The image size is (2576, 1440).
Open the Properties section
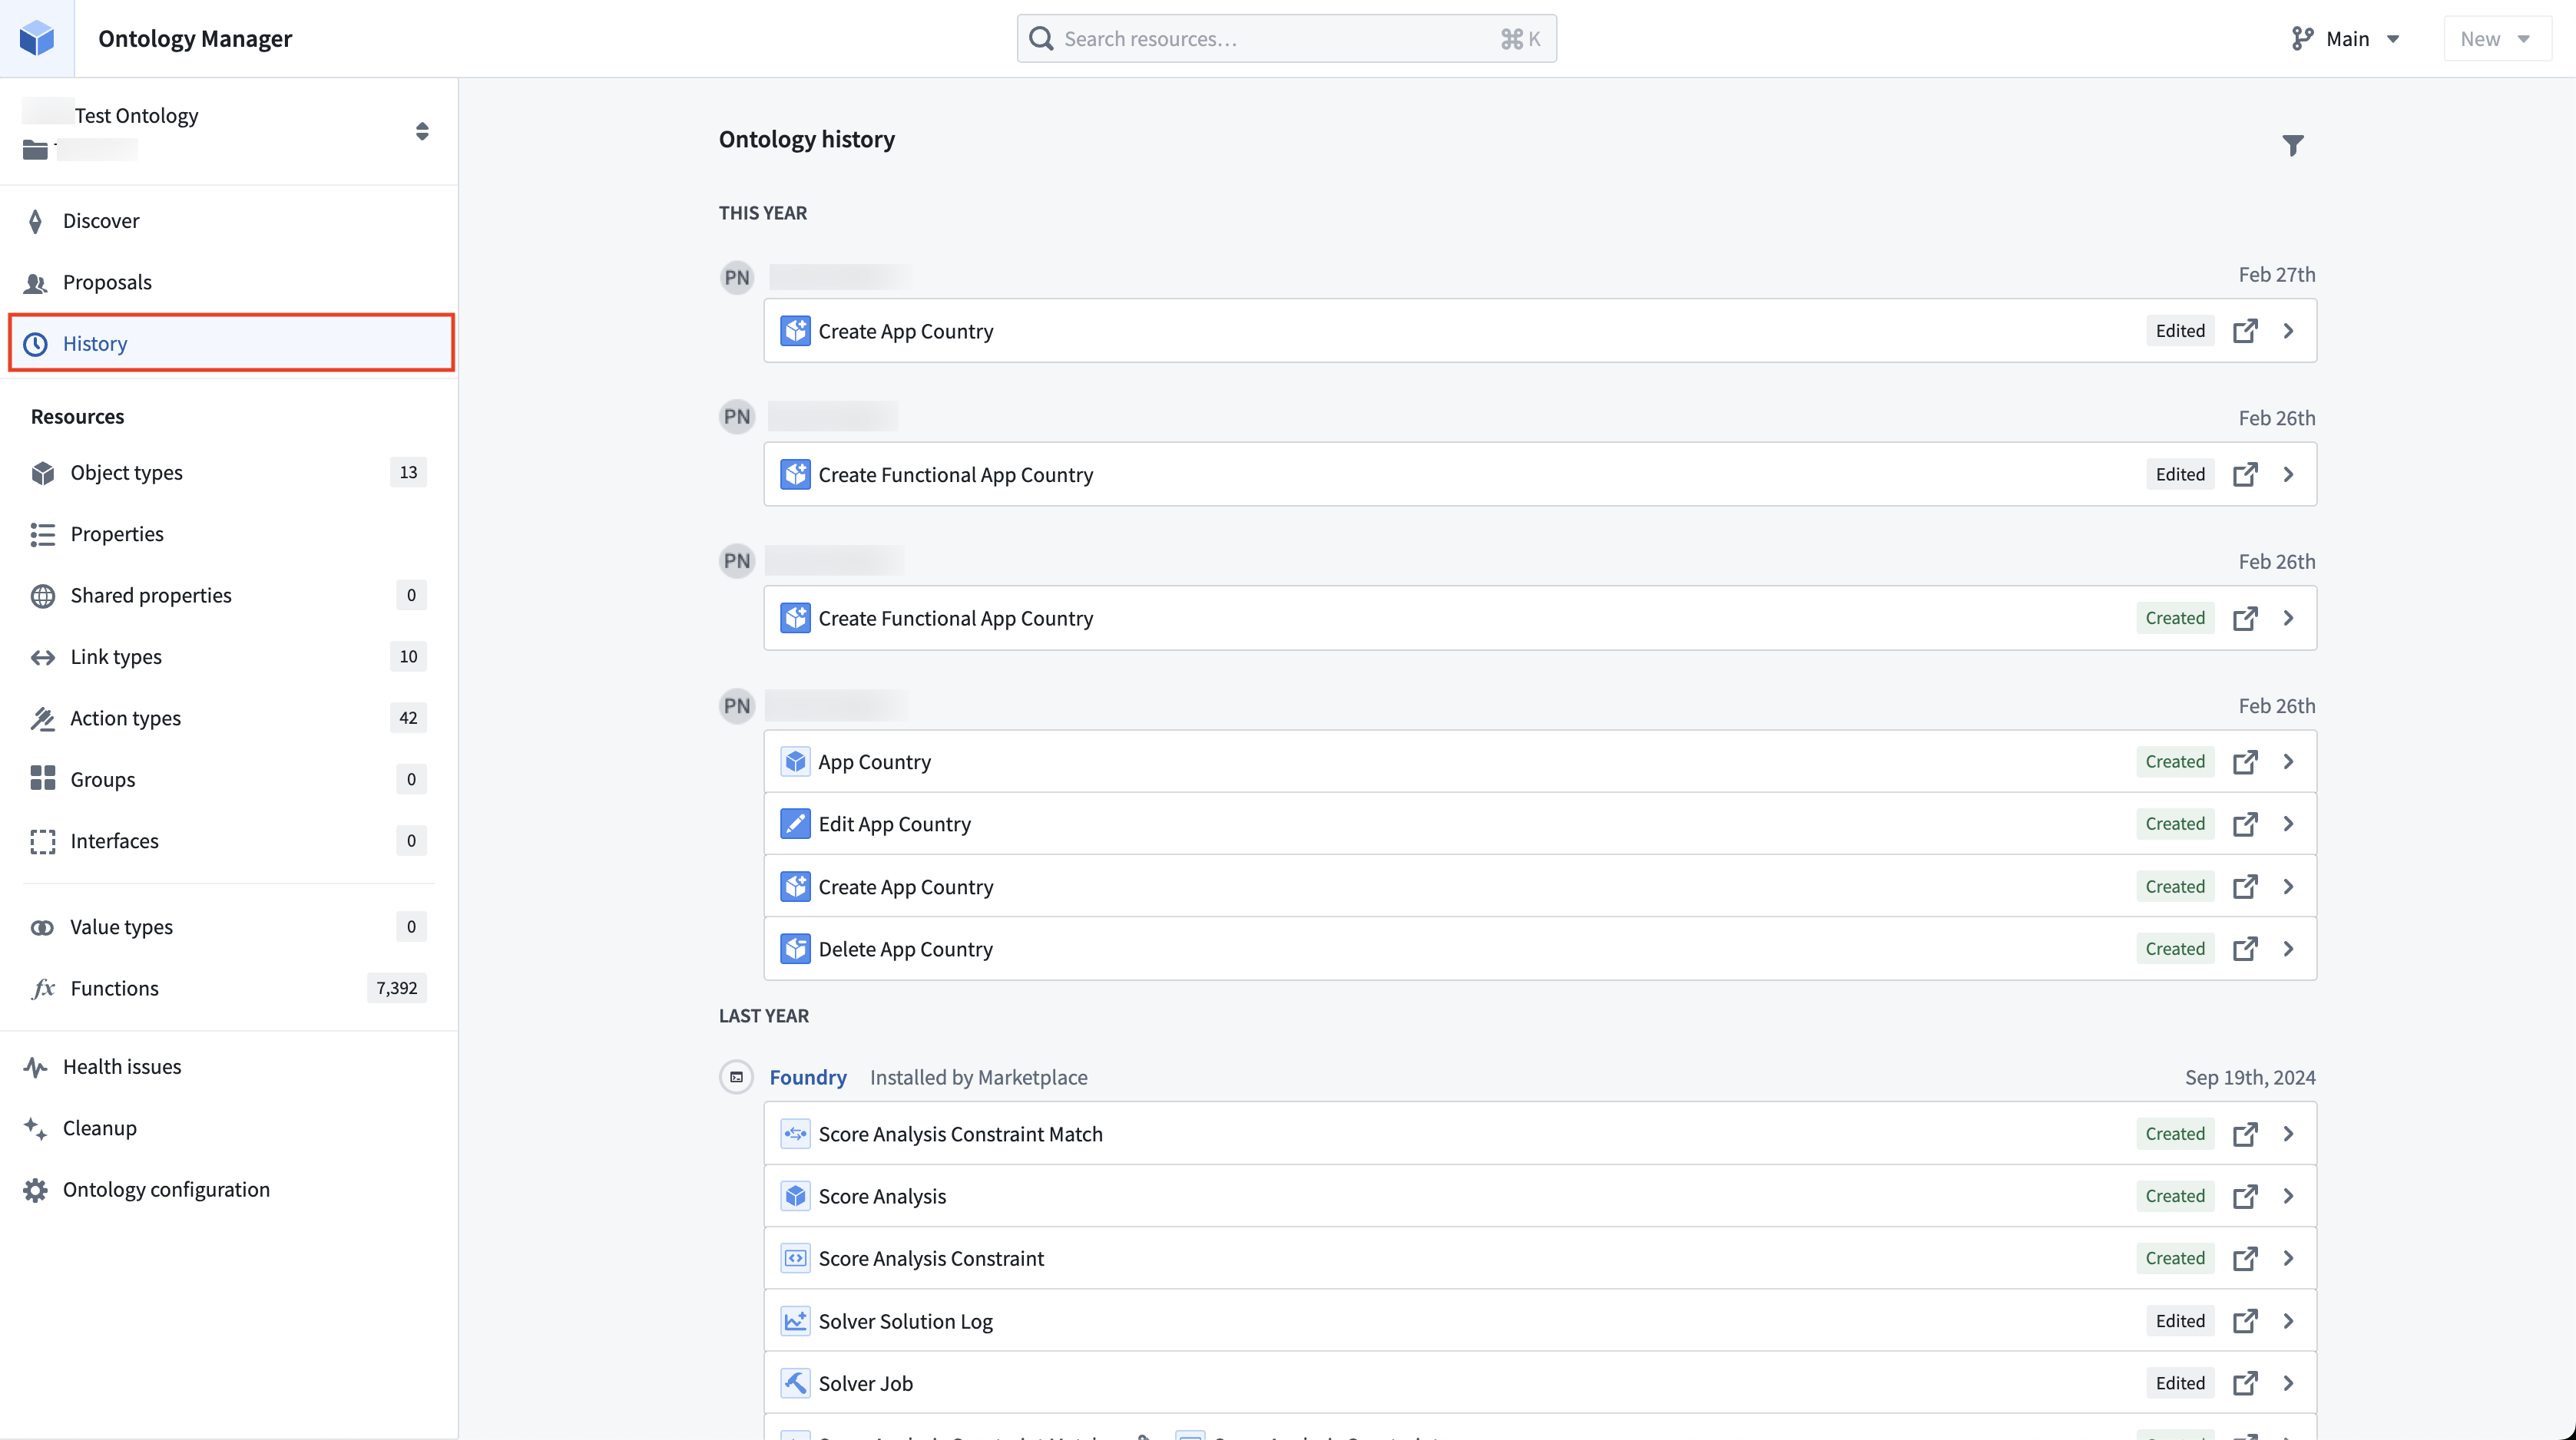click(x=229, y=533)
